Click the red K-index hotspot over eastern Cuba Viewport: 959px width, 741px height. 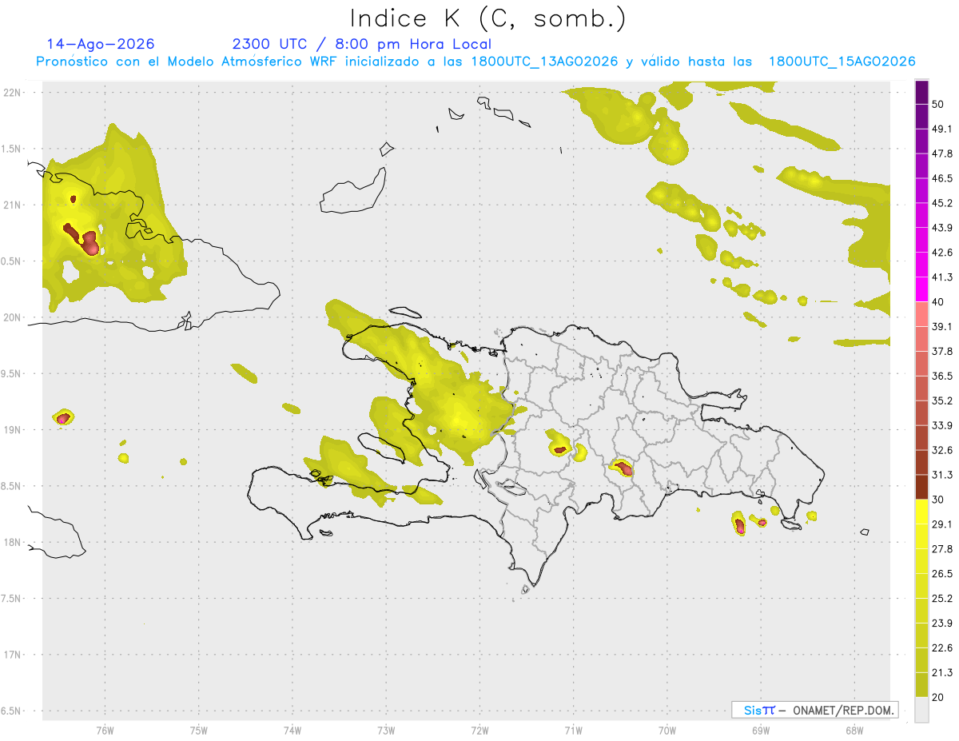coord(82,238)
